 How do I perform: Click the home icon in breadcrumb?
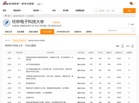pyautogui.click(x=6, y=16)
